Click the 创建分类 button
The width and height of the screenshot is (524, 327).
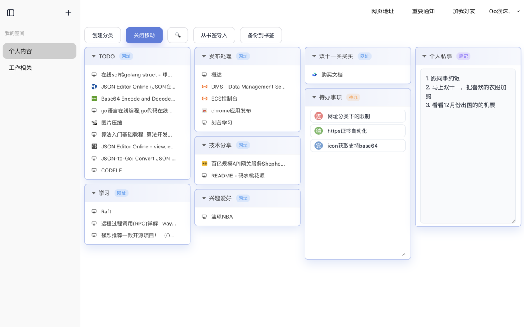coord(102,35)
